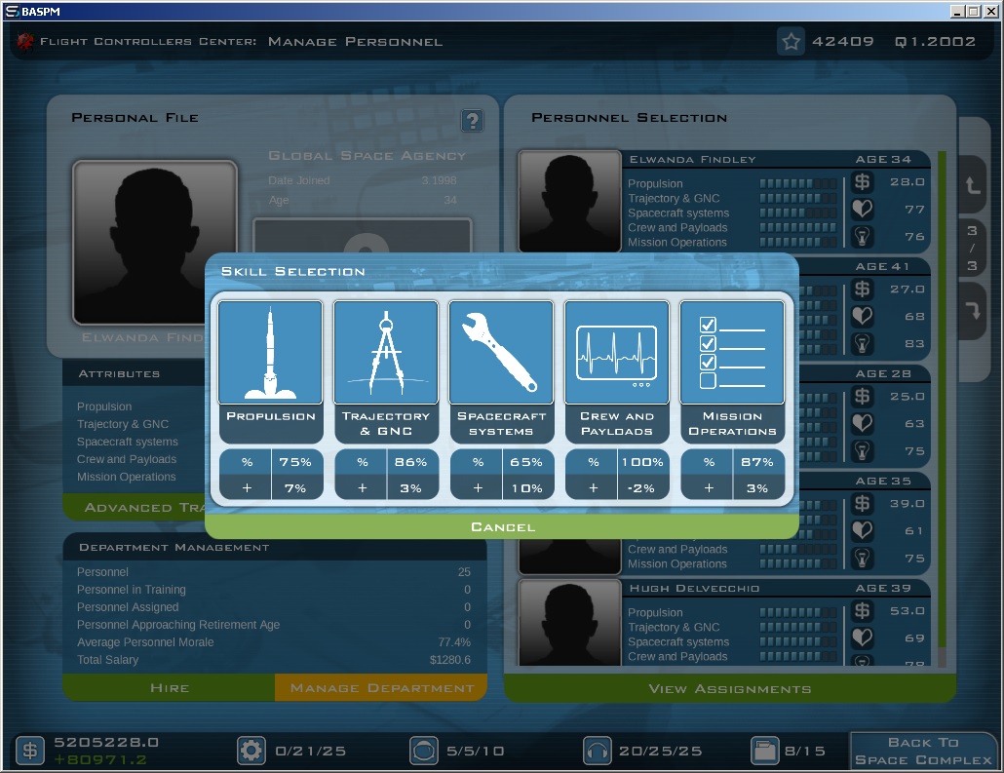Go to previous personnel page arrow
This screenshot has width=1004, height=773.
coord(973,185)
